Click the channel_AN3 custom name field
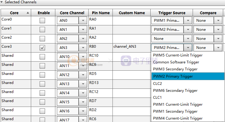This screenshot has width=225, height=122. pyautogui.click(x=131, y=47)
